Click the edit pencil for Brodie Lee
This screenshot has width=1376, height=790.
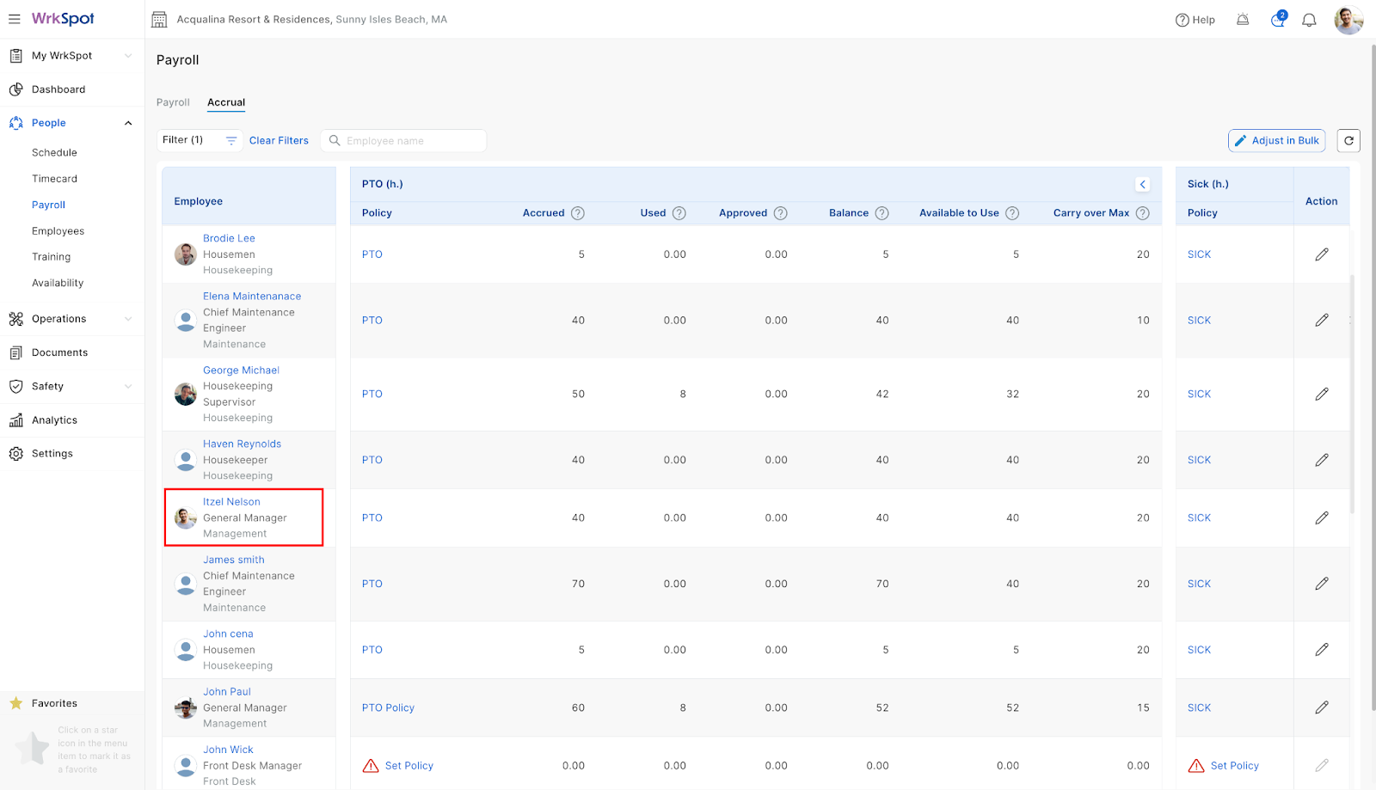click(1321, 254)
